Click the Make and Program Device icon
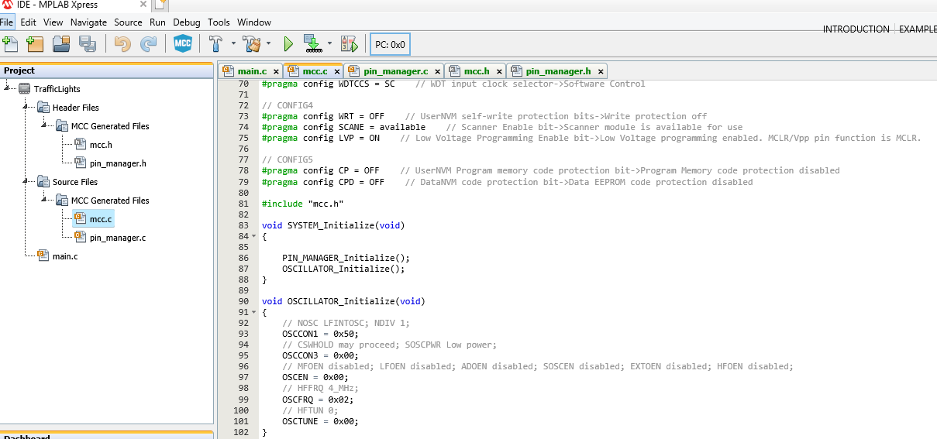The width and height of the screenshot is (937, 439). point(312,43)
